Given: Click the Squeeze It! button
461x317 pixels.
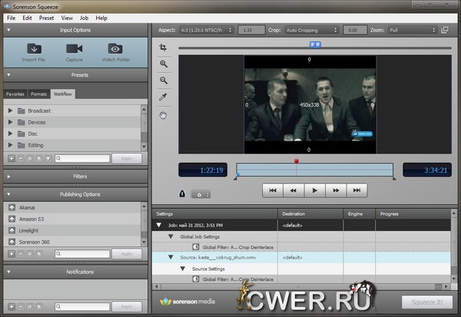Looking at the screenshot, I should click(426, 302).
